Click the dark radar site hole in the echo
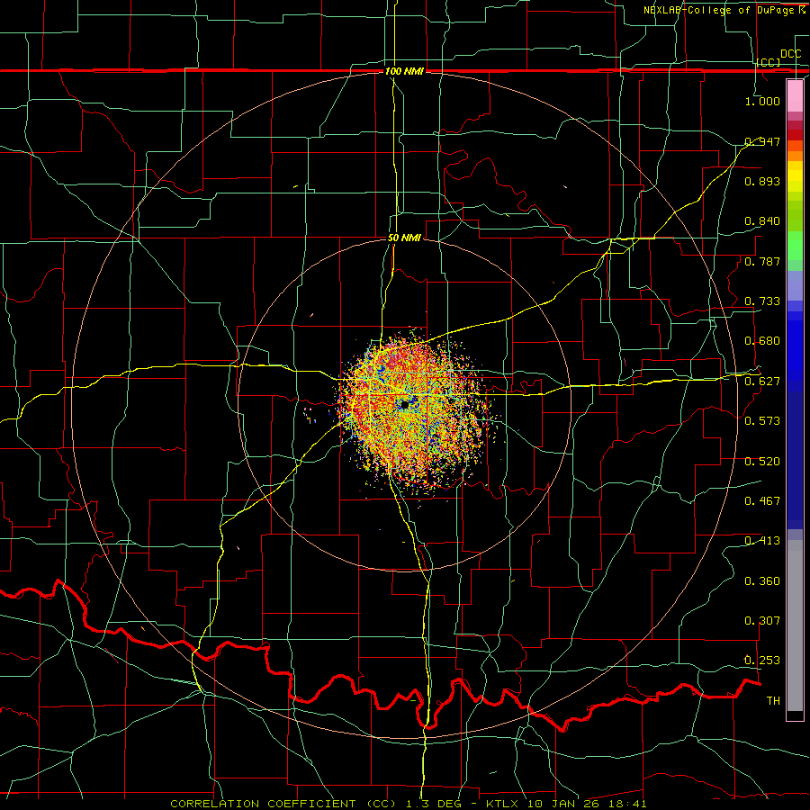This screenshot has width=810, height=810. [x=405, y=404]
